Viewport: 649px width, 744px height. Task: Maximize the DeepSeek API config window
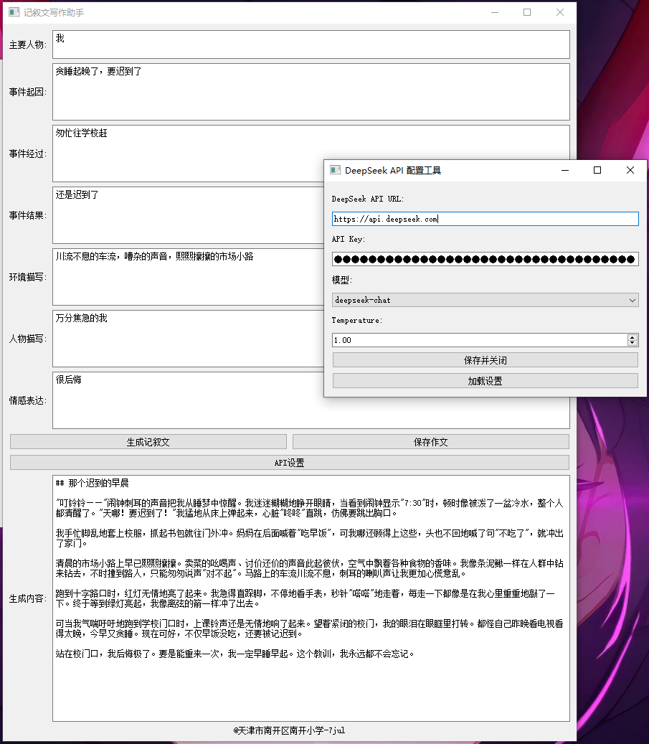point(597,170)
